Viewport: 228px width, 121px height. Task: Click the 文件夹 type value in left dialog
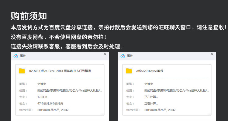pos(42,84)
